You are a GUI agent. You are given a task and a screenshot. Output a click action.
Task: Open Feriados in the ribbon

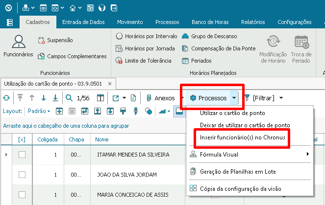pyautogui.click(x=197, y=61)
